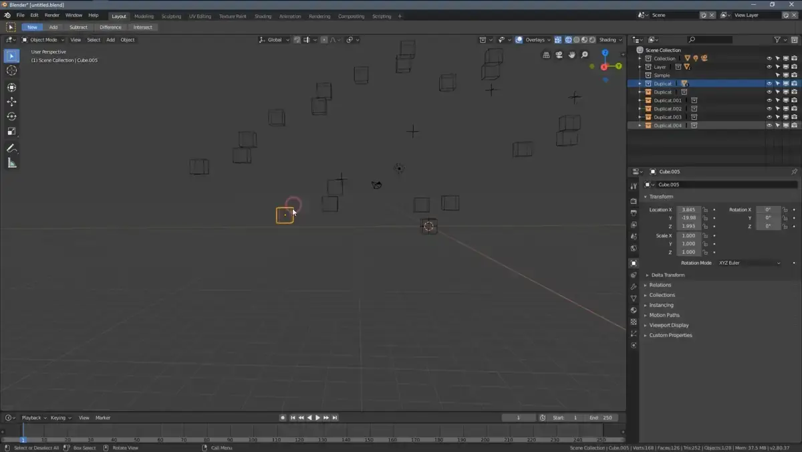Click the Transform tool in left toolbar

tap(11, 88)
